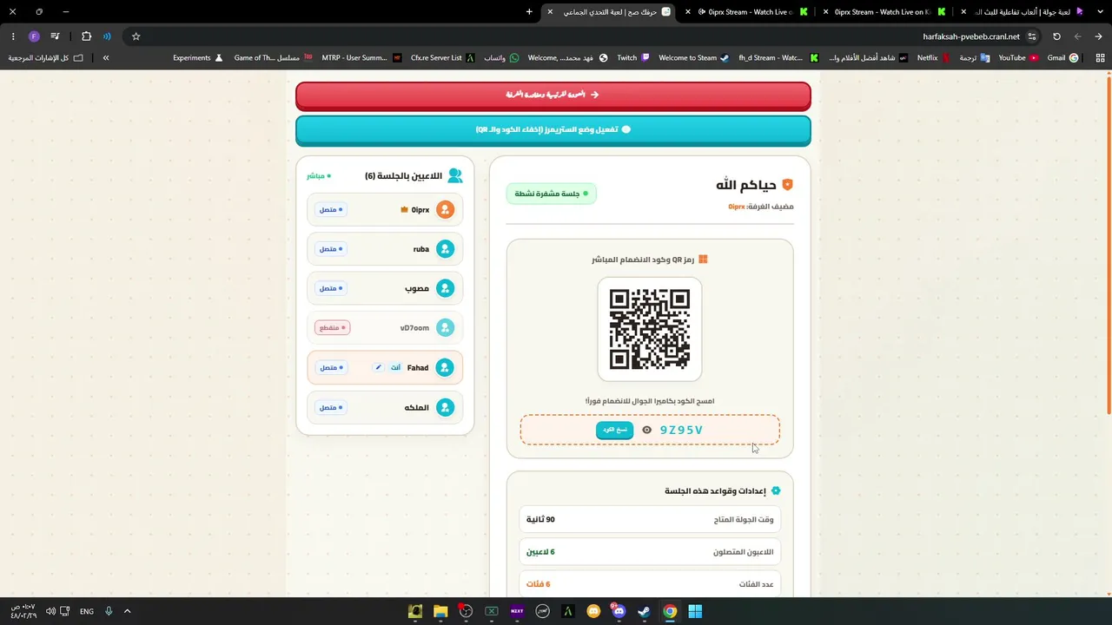Copy the room code with the teal button
1112x625 pixels.
[614, 430]
